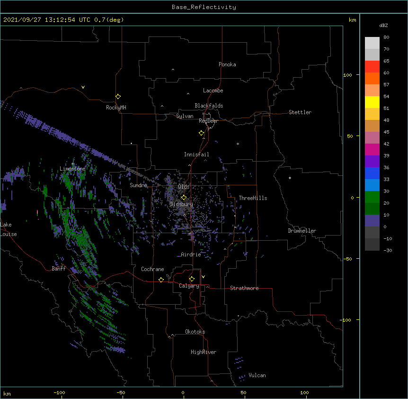This screenshot has width=408, height=399.
Task: Click the yellow V marker northeast of Calgary
Action: pos(203,277)
